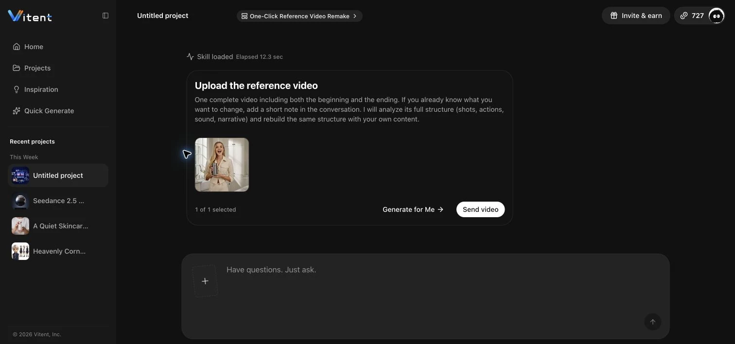Collapse the sidebar panel icon
735x344 pixels.
coord(105,16)
